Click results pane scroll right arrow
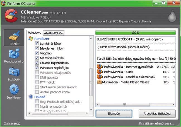The width and height of the screenshot is (181, 127). click(173, 105)
